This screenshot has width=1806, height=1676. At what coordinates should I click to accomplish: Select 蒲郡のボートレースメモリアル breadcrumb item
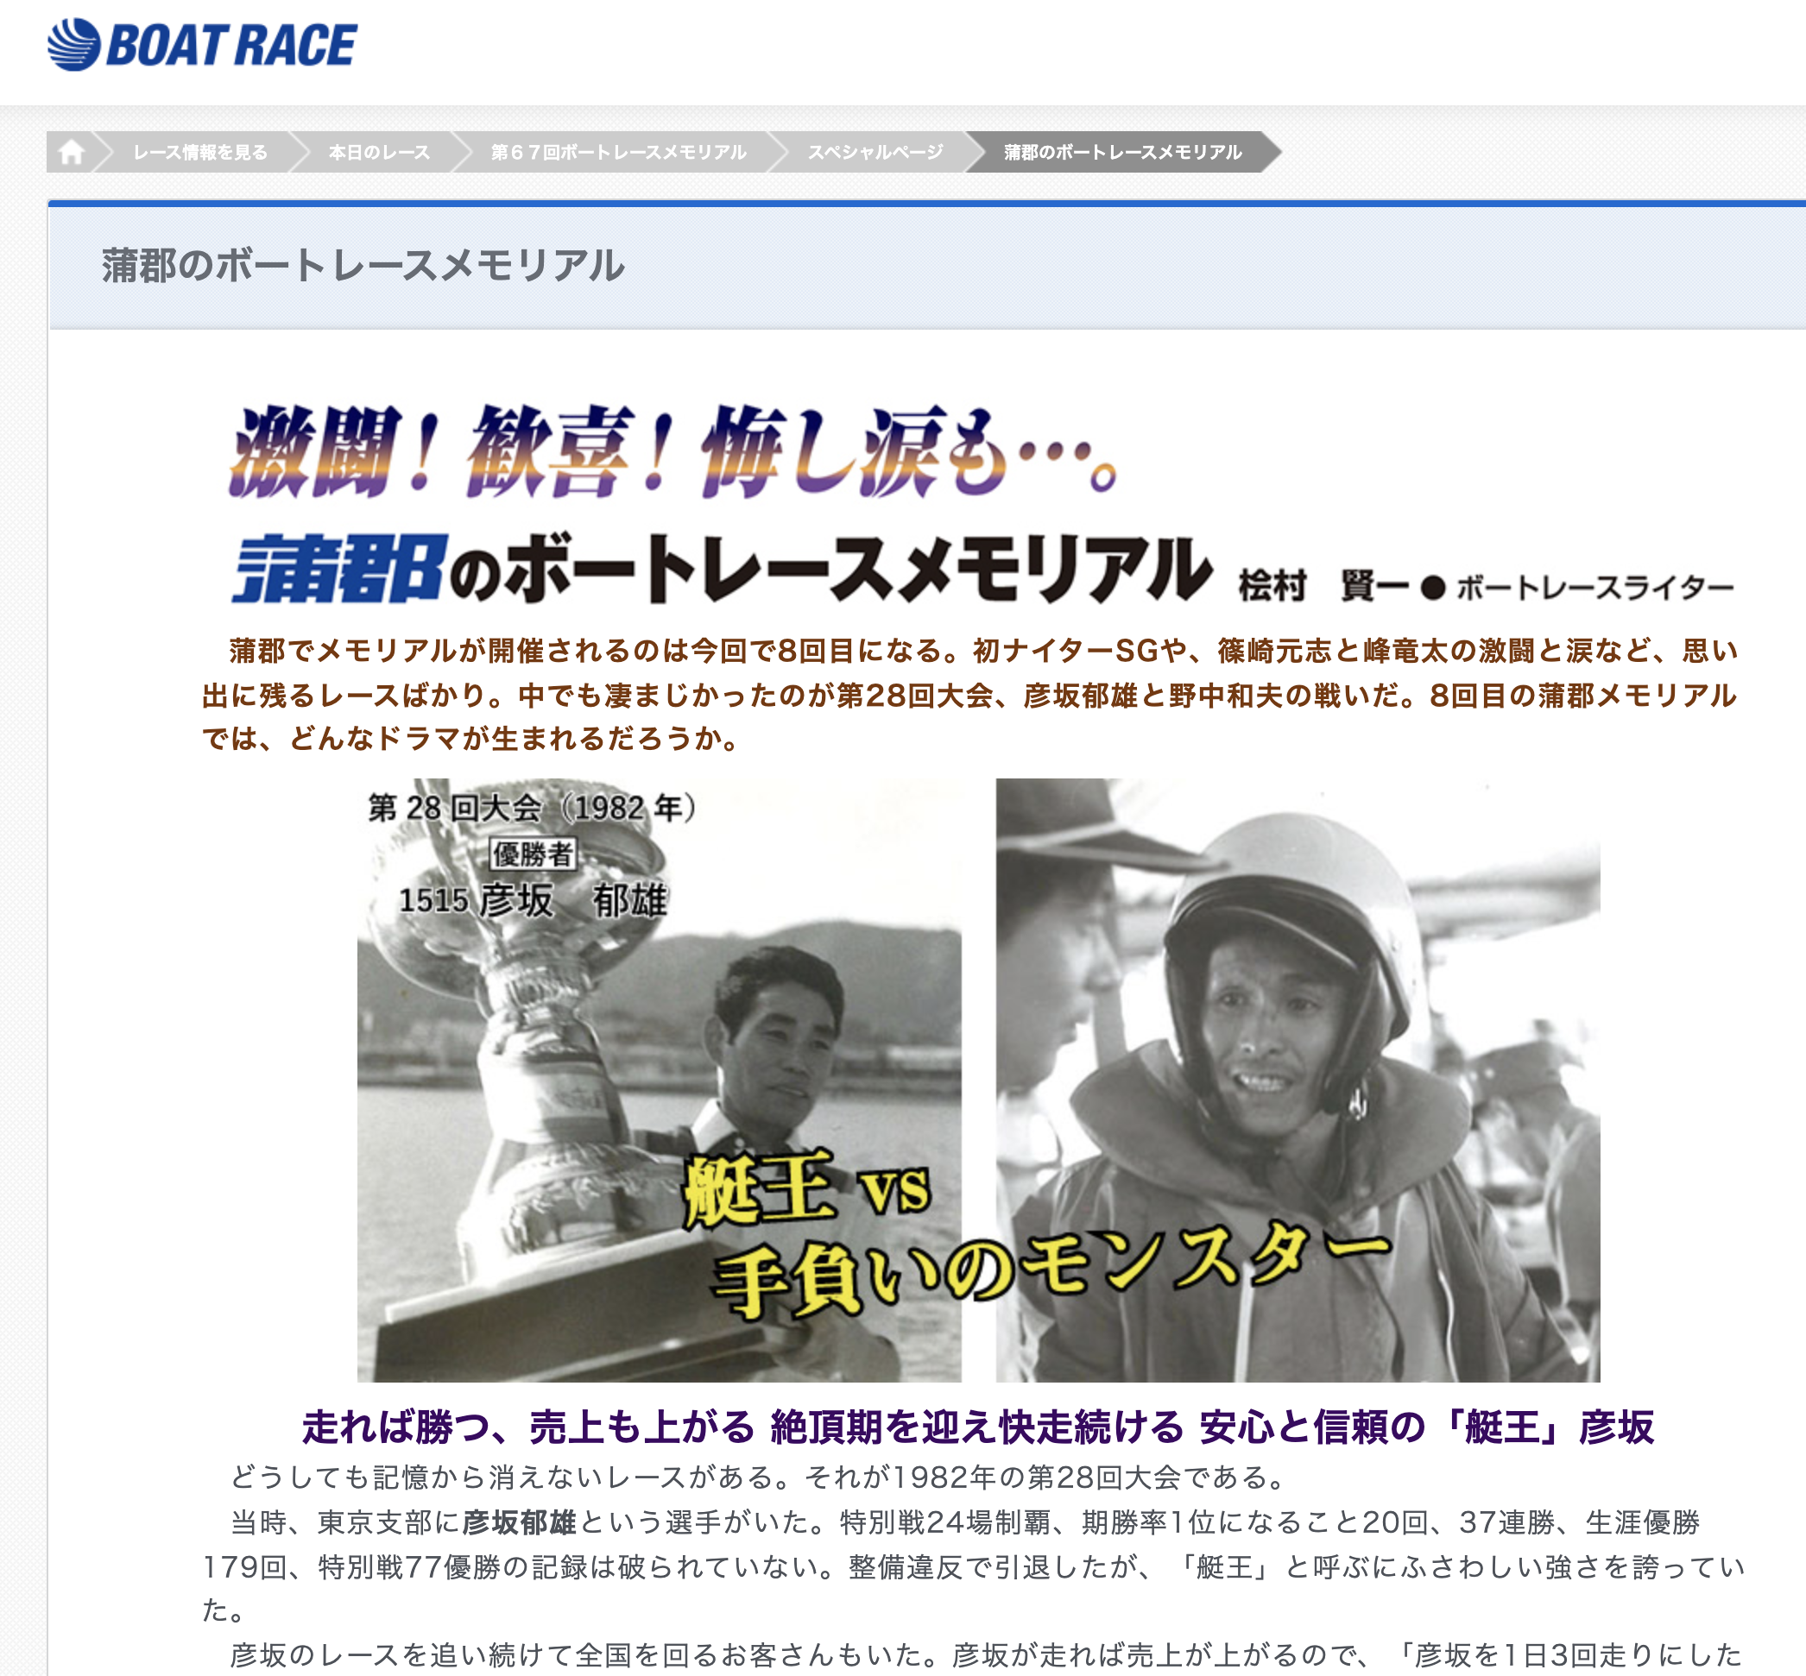point(1122,153)
